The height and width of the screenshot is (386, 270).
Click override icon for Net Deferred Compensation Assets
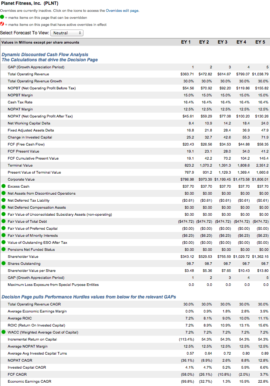point(3,207)
